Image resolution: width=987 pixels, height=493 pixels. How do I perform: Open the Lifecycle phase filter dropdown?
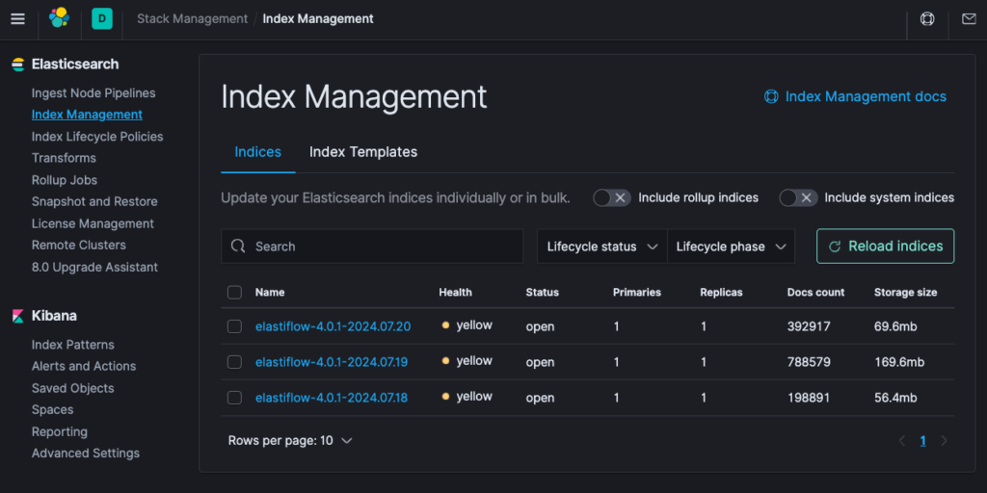coord(732,246)
